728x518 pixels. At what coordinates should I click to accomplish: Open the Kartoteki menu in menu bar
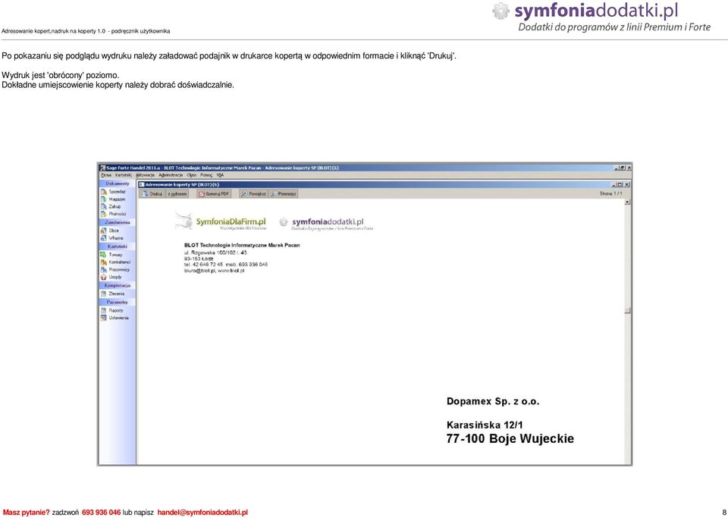(124, 175)
